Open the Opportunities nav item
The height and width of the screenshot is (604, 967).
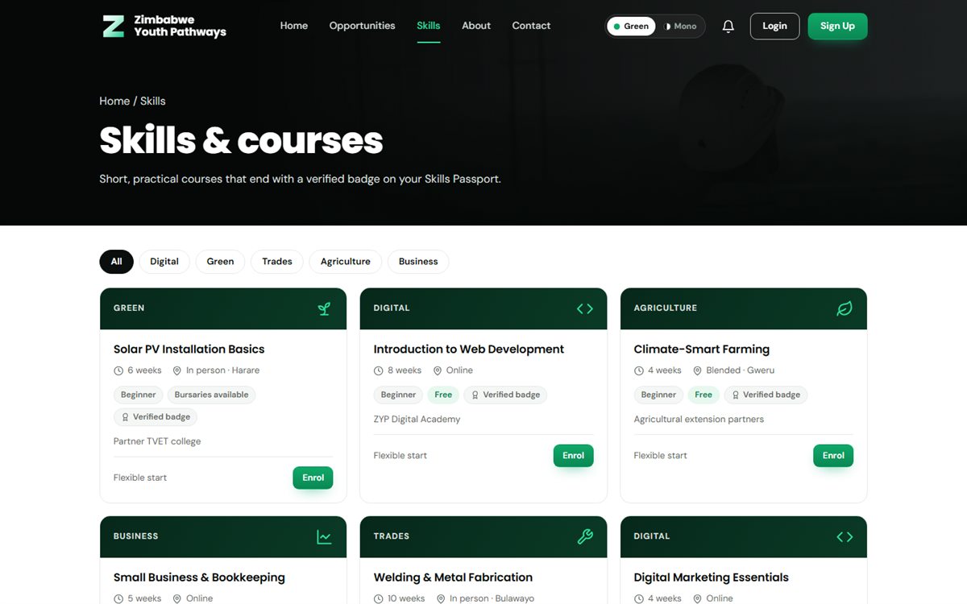[362, 26]
